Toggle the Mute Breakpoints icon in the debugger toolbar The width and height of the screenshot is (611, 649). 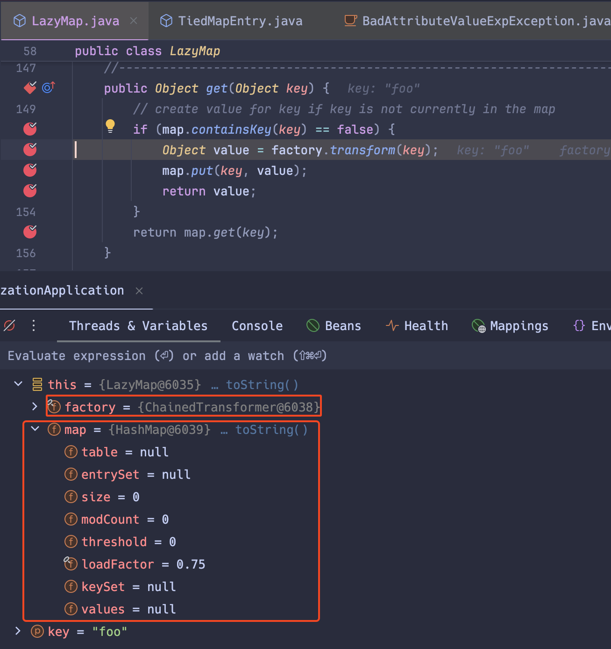(x=9, y=326)
